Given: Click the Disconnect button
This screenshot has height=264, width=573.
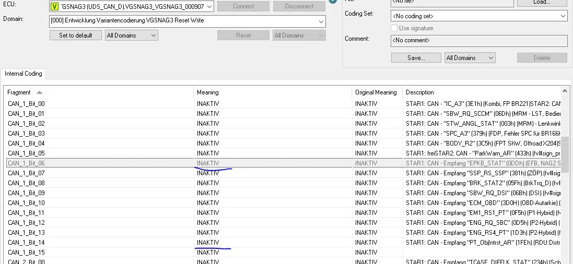Looking at the screenshot, I should (x=300, y=6).
